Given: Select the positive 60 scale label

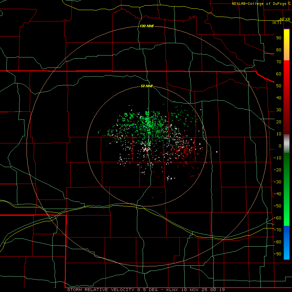Looking at the screenshot, I should [x=279, y=74].
